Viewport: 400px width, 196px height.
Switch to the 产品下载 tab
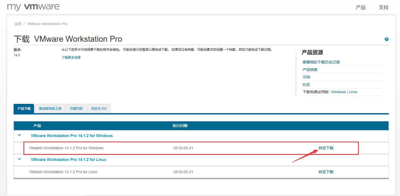pos(24,109)
